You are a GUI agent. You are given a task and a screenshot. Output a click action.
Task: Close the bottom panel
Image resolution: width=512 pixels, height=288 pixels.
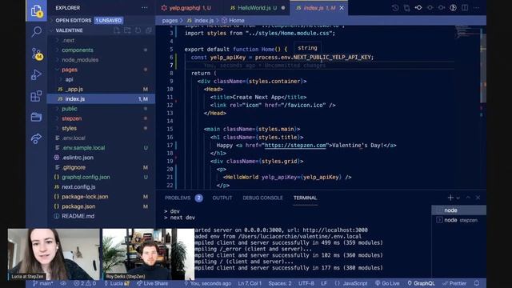click(478, 198)
